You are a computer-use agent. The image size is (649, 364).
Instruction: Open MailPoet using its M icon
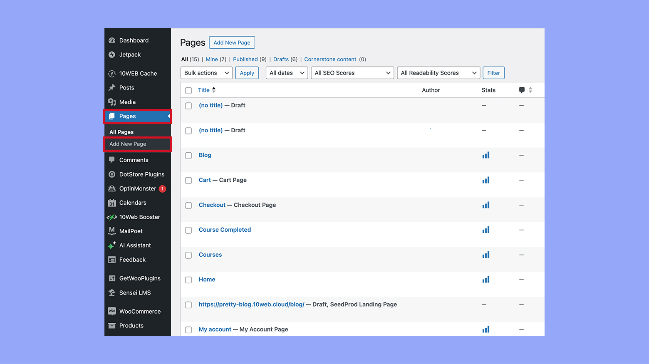click(112, 231)
